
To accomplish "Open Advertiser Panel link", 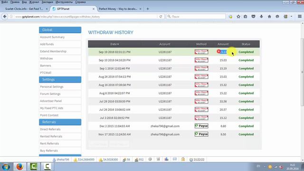I will [51, 101].
